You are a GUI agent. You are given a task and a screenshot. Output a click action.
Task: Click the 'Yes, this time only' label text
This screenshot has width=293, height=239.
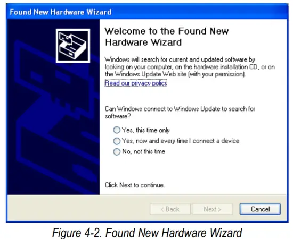click(146, 130)
